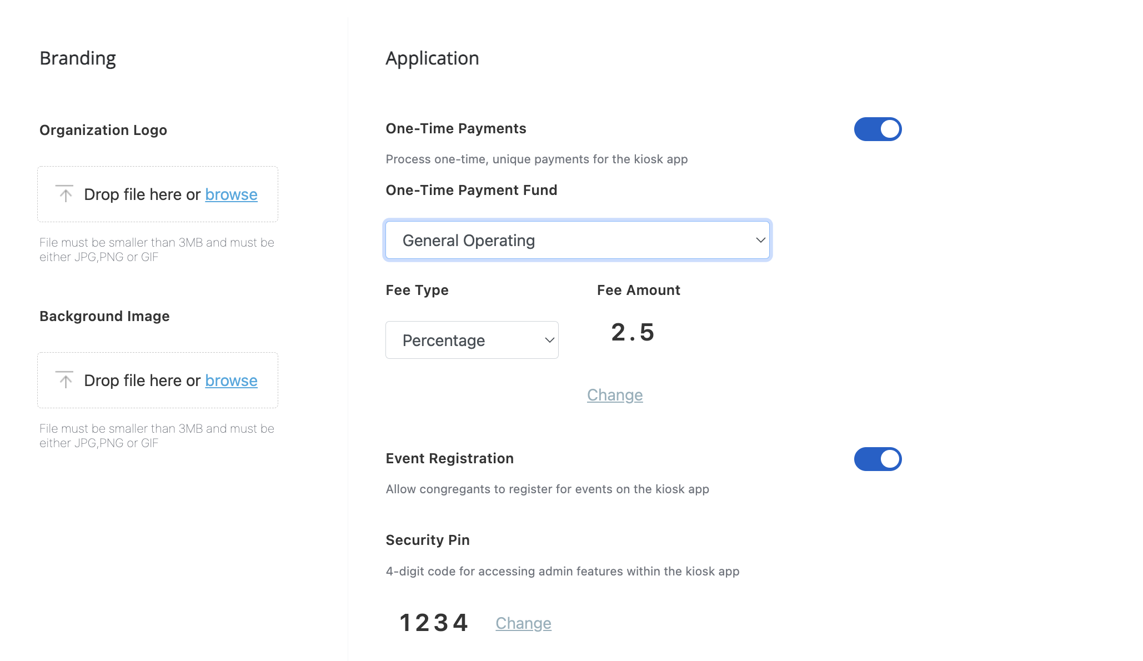Click Change link next to Security Pin
The width and height of the screenshot is (1143, 661).
pyautogui.click(x=523, y=623)
